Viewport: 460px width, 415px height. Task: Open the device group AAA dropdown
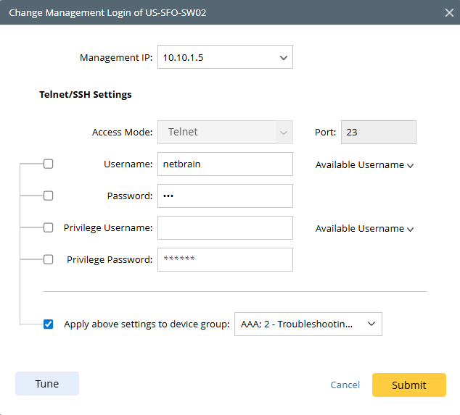(x=308, y=324)
